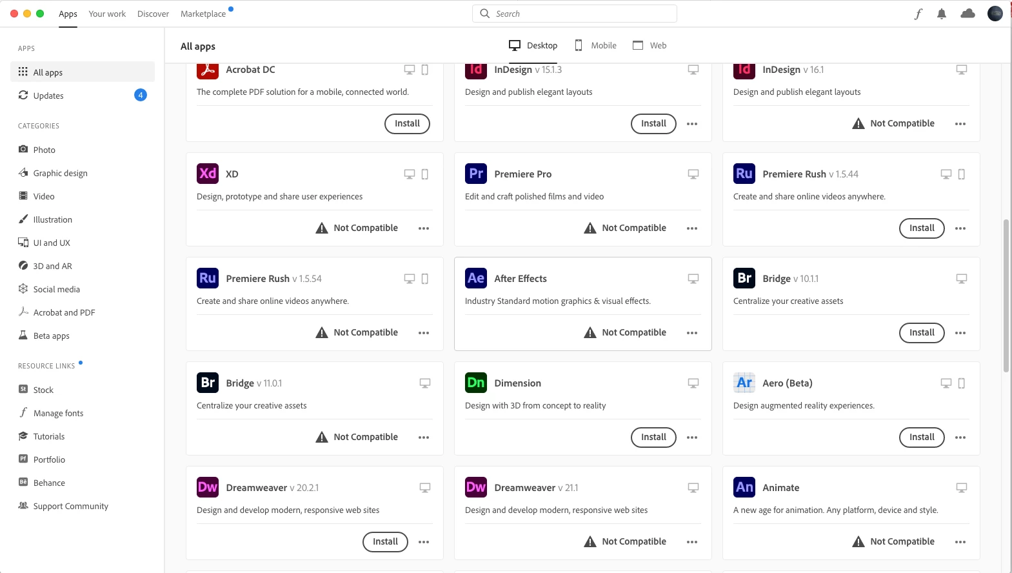Install Bridge v 10.1.1

tap(922, 332)
